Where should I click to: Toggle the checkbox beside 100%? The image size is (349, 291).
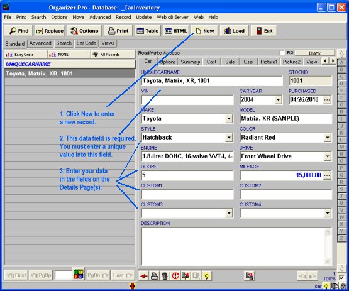341,278
